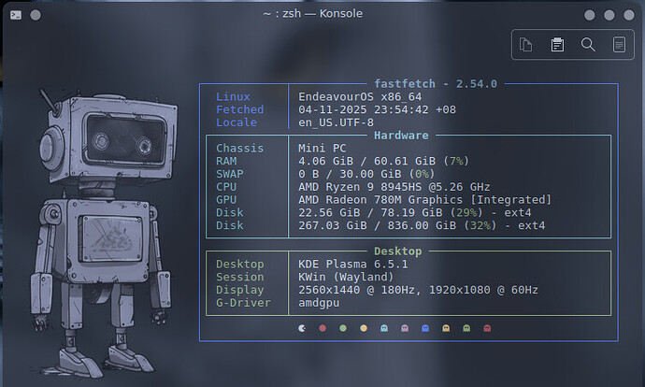
Task: Click the blue ghost in the color row
Action: pyautogui.click(x=425, y=328)
